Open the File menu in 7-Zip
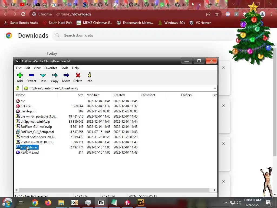 pos(18,68)
